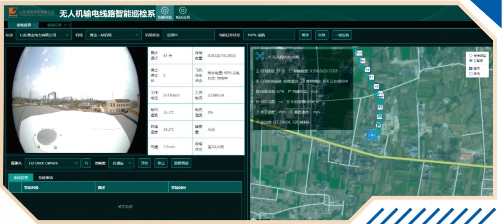Click the refresh icon on 系统首页 tab
The height and width of the screenshot is (224, 502).
pos(35,25)
